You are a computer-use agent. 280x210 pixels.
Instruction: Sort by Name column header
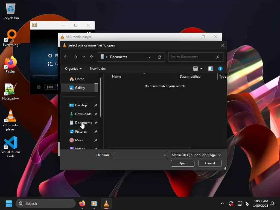pos(116,77)
